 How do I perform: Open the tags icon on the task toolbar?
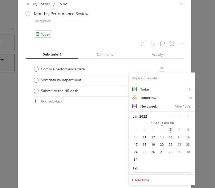click(x=153, y=44)
